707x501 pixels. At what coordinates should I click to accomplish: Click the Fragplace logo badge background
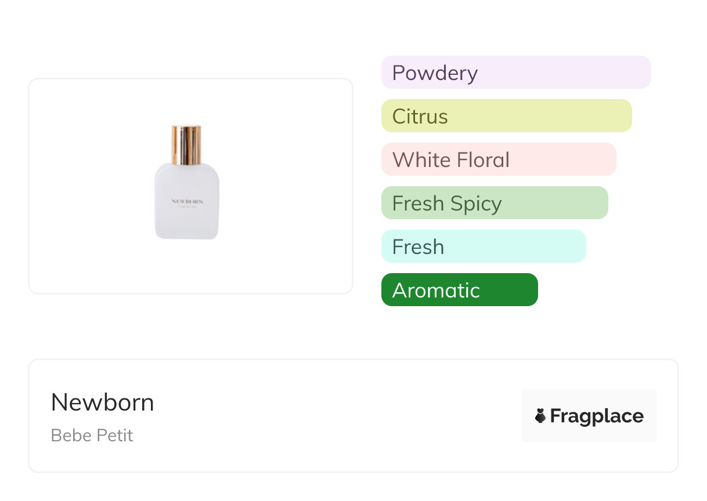[589, 400]
